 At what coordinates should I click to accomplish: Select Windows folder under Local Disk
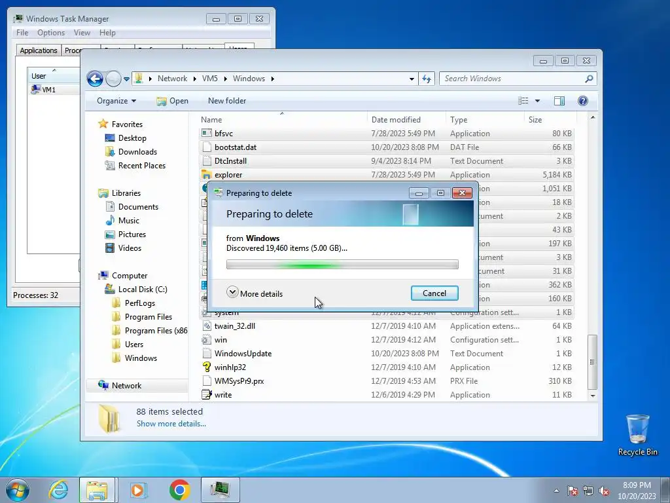141,358
